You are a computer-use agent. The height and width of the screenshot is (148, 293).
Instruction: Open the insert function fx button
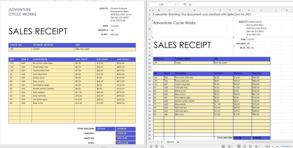coord(190,4)
